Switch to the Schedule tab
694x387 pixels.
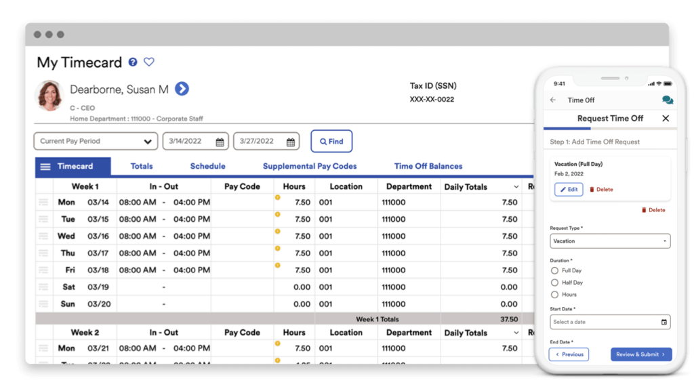coord(207,167)
